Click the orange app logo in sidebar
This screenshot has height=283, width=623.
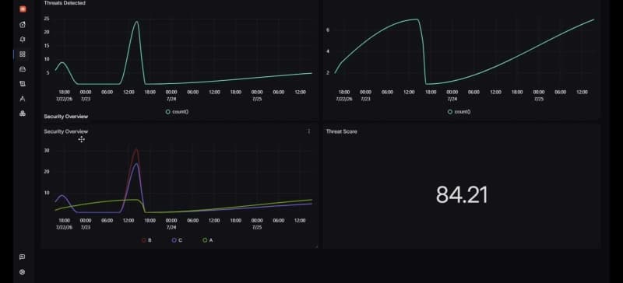[23, 9]
